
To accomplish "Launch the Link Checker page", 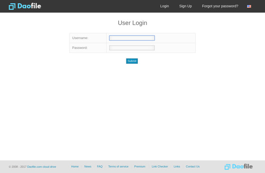I will tap(160, 166).
